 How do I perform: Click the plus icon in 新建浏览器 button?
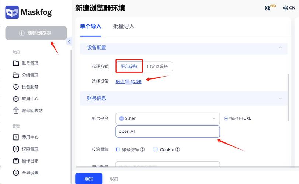click(22, 33)
